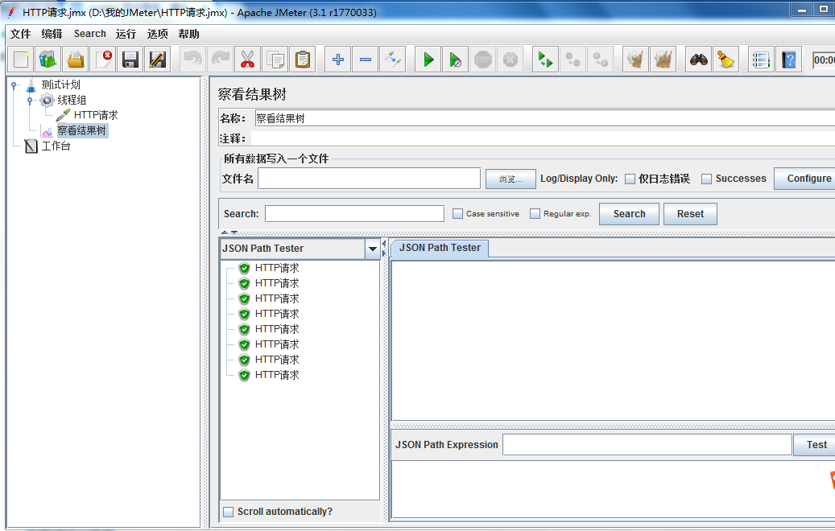Click the Cut scissors toolbar icon
The width and height of the screenshot is (835, 531).
click(x=247, y=59)
